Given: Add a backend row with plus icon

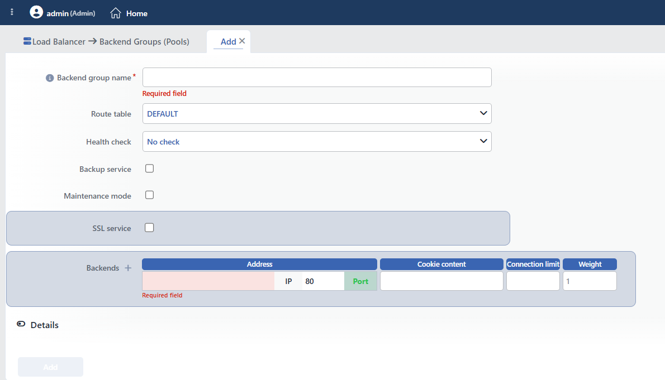Looking at the screenshot, I should 128,268.
